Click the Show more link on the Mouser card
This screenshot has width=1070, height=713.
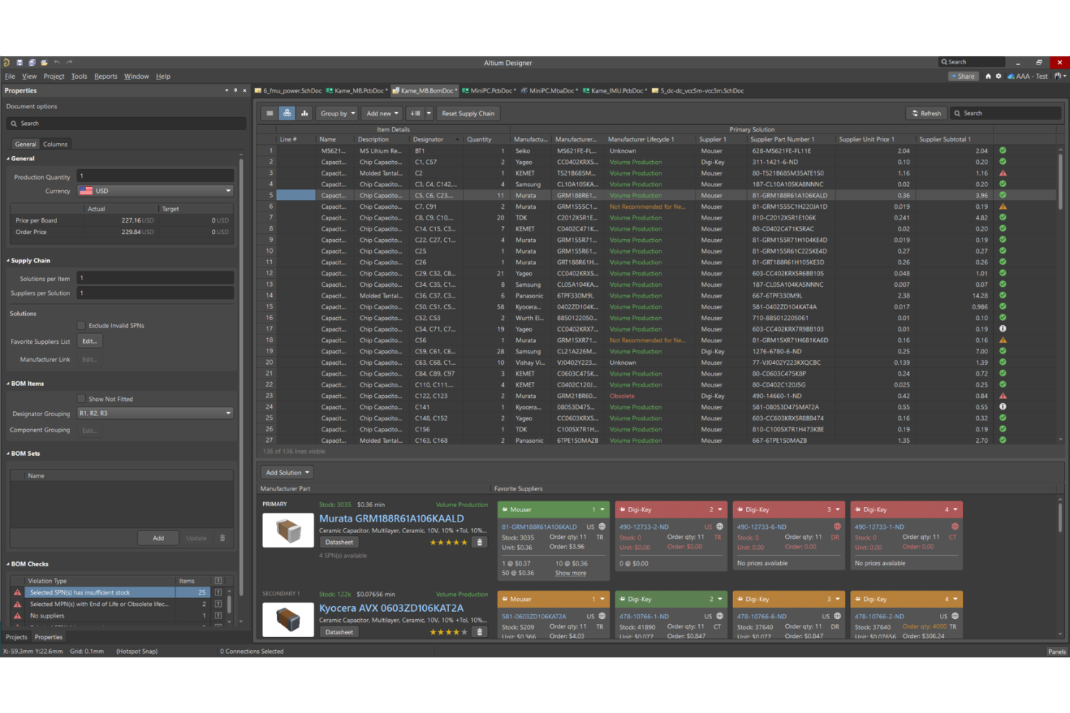coord(570,573)
